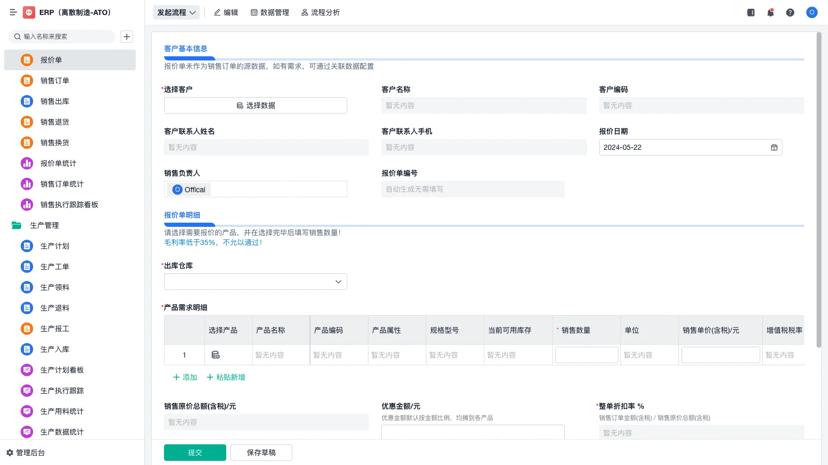Image resolution: width=828 pixels, height=465 pixels.
Task: Click the form vertical scrollbar
Action: (x=819, y=190)
